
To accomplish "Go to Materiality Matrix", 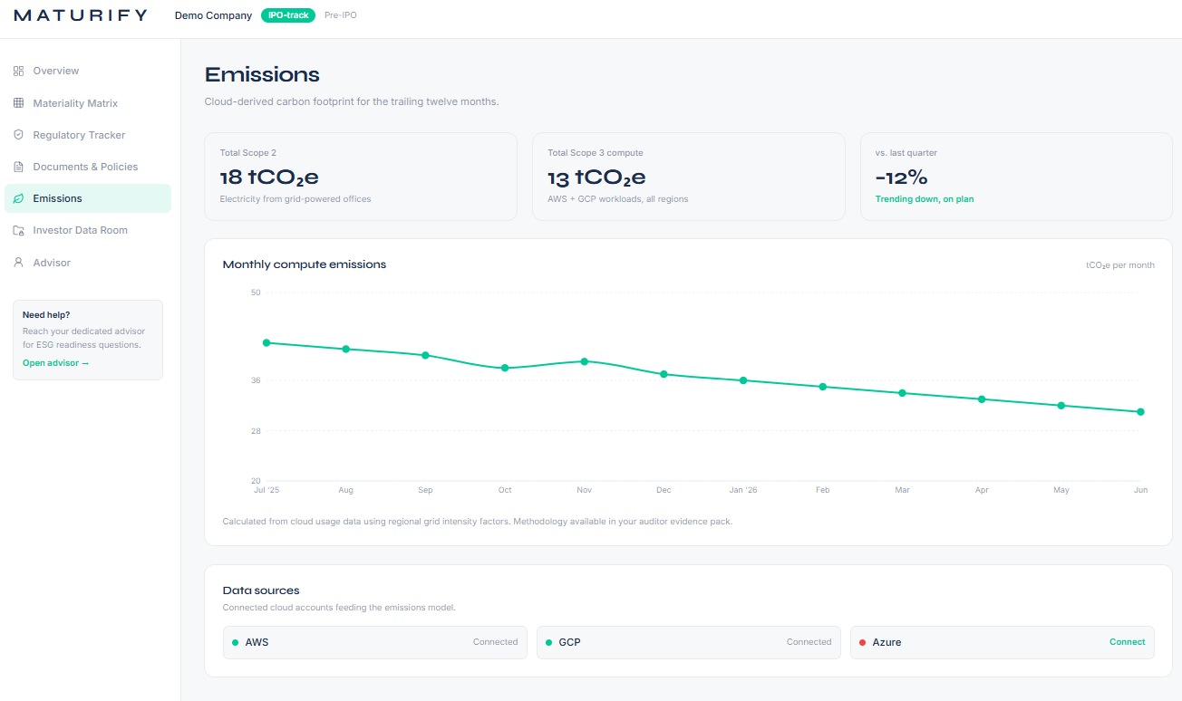I will 88,103.
